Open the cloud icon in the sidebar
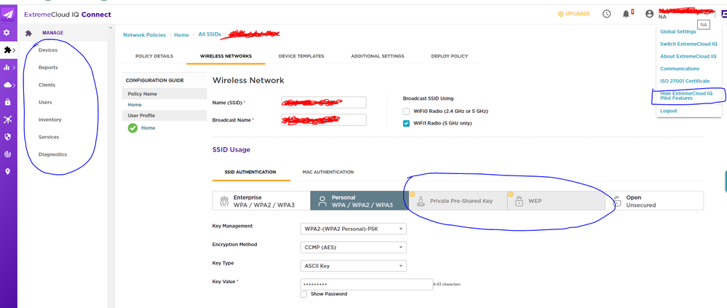727x308 pixels. 7,85
